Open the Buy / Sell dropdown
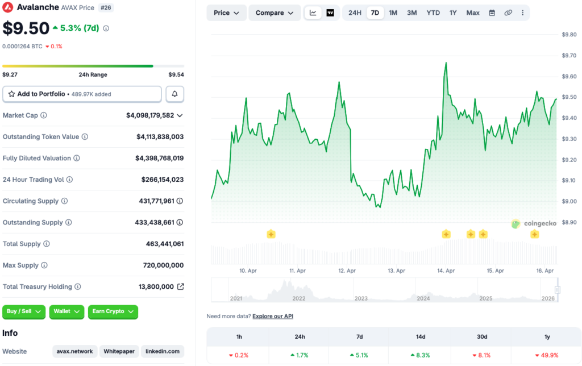 24,311
